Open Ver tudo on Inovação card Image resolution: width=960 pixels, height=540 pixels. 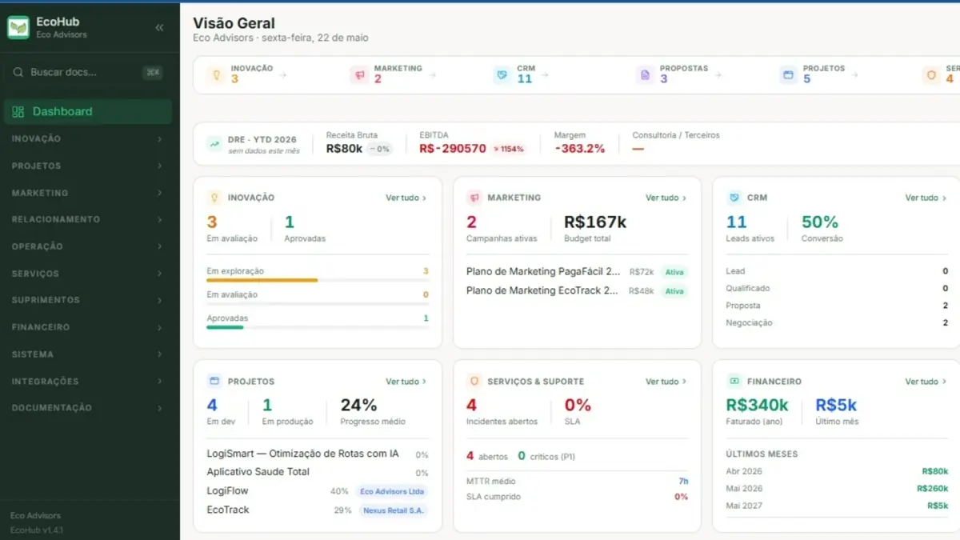pos(406,198)
